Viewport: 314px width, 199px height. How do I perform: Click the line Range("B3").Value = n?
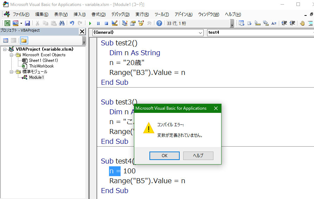(x=147, y=72)
